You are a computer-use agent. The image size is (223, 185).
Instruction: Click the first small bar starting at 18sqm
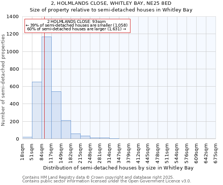[x=27, y=138]
